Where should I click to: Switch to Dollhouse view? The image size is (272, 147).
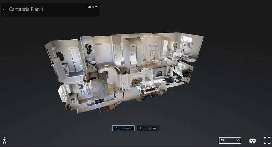pyautogui.click(x=123, y=128)
